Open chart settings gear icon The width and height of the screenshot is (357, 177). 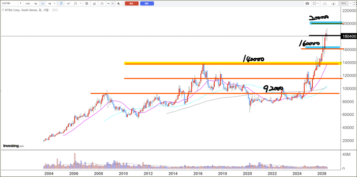[x=86, y=3]
